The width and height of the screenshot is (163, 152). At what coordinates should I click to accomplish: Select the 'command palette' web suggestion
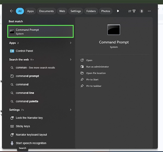tap(40, 101)
